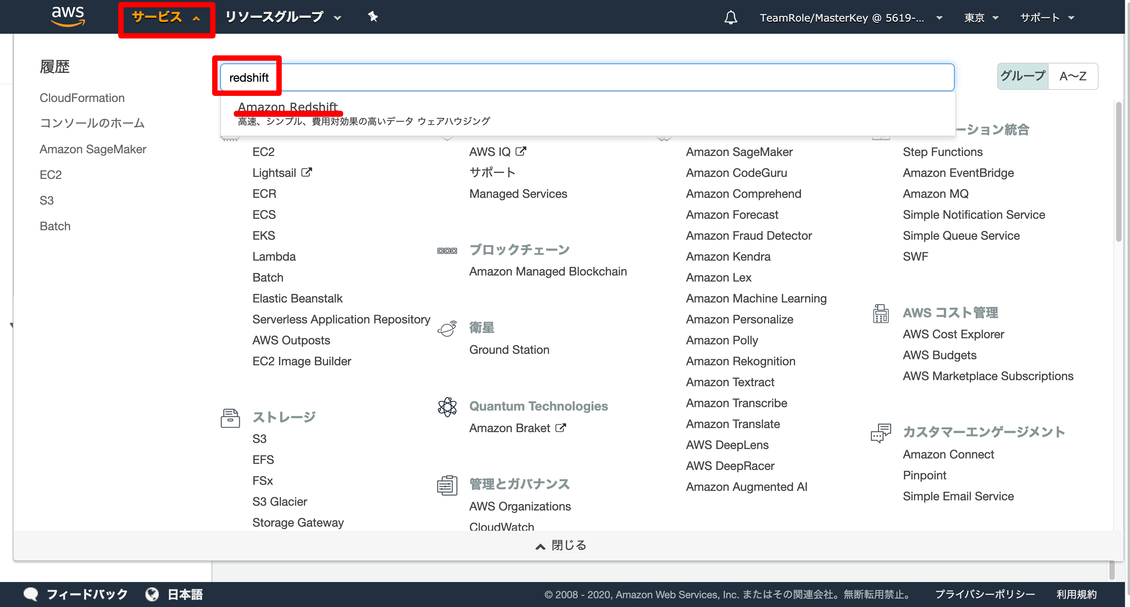1130x607 pixels.
Task: Open AWS IQ external link
Action: click(498, 152)
